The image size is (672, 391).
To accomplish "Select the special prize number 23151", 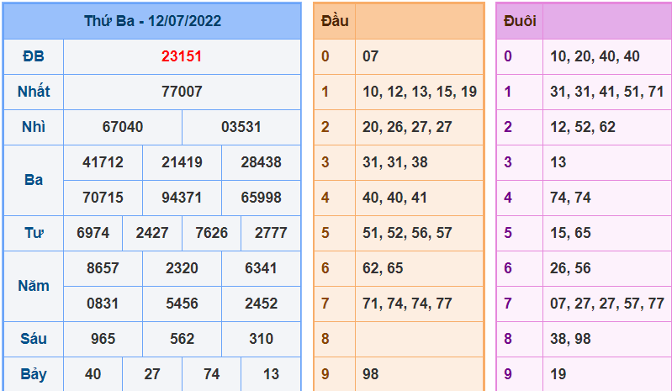I will click(182, 56).
